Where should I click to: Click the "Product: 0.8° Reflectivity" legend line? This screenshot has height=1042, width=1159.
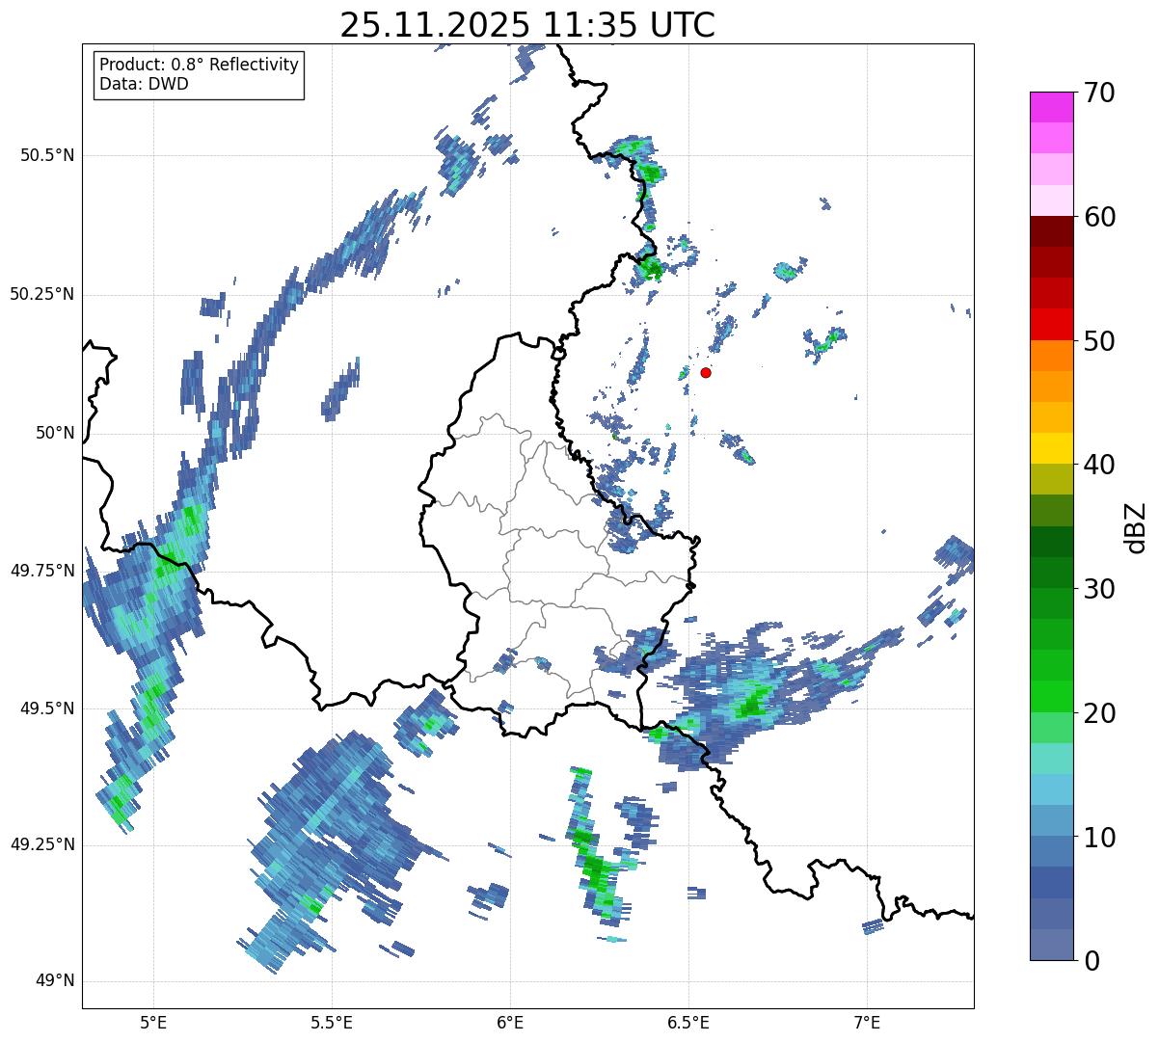click(x=200, y=65)
